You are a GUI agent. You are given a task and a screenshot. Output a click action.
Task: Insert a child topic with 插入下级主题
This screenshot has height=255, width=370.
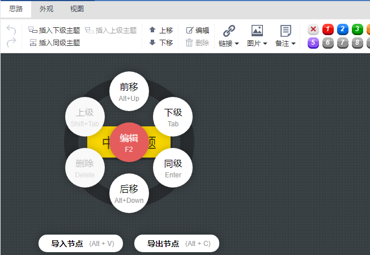point(54,30)
